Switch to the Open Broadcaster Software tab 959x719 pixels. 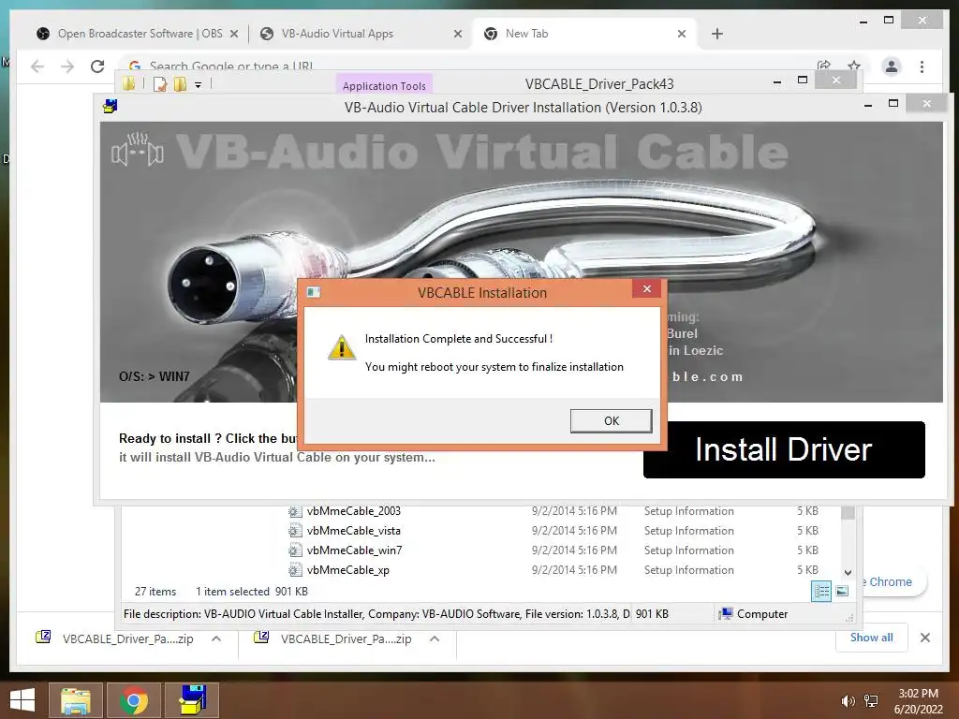tap(140, 34)
